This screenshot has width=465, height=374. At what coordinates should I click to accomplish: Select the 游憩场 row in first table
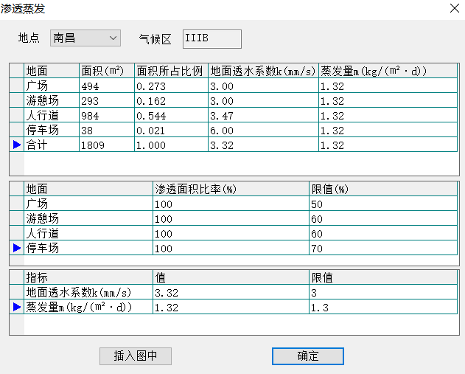tap(52, 101)
